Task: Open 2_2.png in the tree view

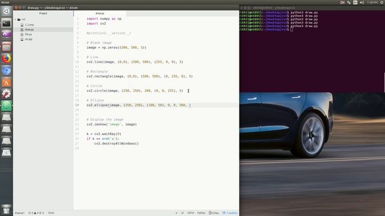Action: [29, 25]
